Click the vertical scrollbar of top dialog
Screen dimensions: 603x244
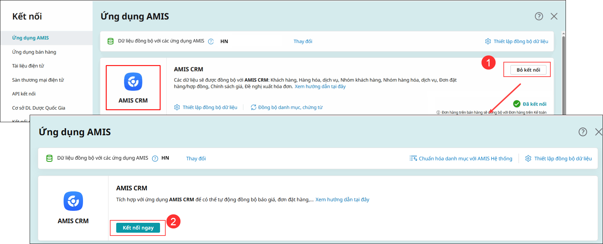563,71
